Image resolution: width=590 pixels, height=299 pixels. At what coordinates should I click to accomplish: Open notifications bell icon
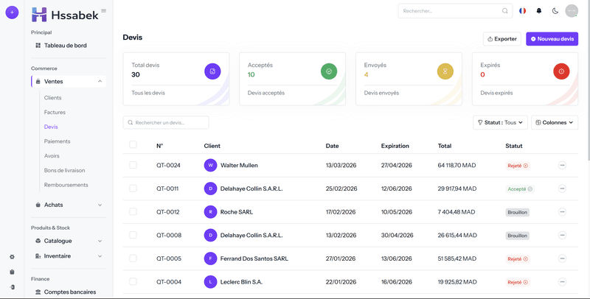(539, 11)
